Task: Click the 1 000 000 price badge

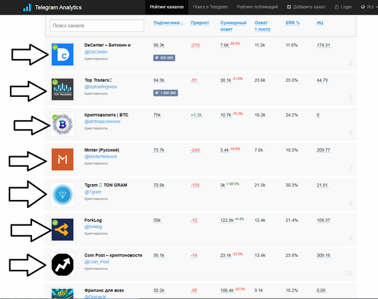Action: click(166, 93)
